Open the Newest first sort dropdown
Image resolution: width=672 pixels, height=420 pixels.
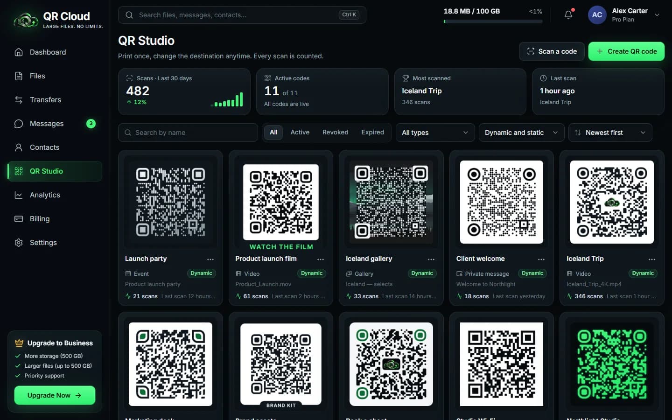tap(610, 133)
